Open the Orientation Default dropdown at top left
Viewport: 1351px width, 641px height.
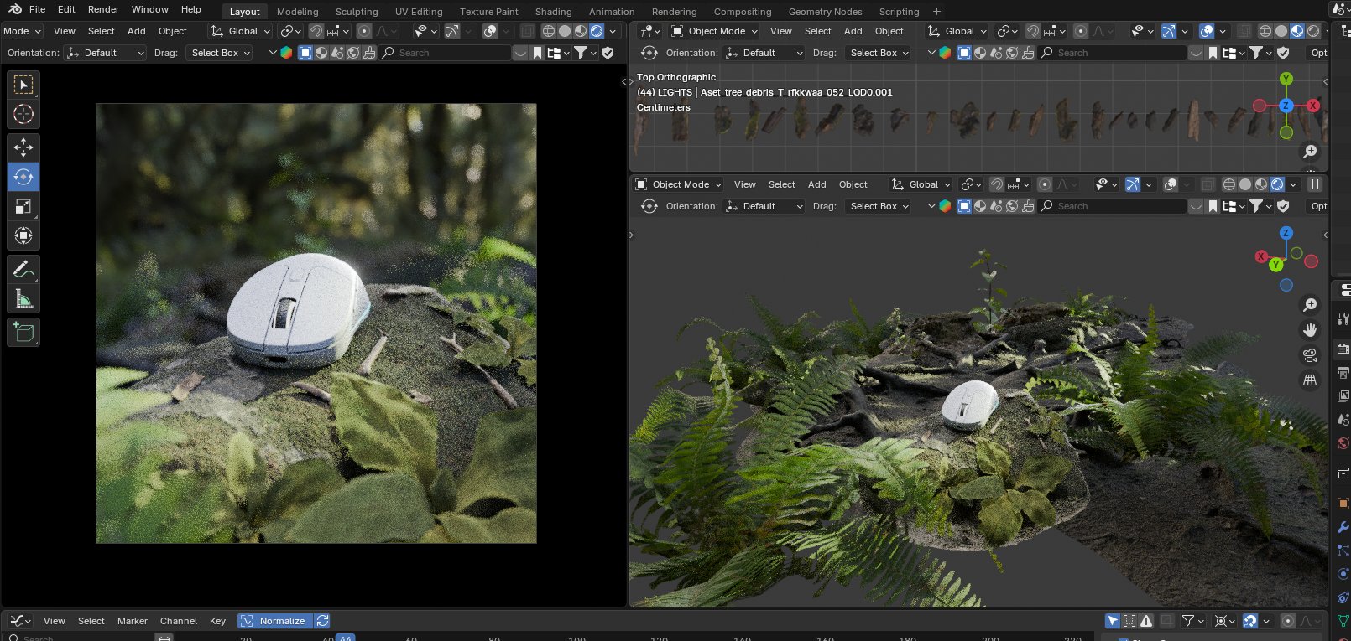click(x=106, y=53)
